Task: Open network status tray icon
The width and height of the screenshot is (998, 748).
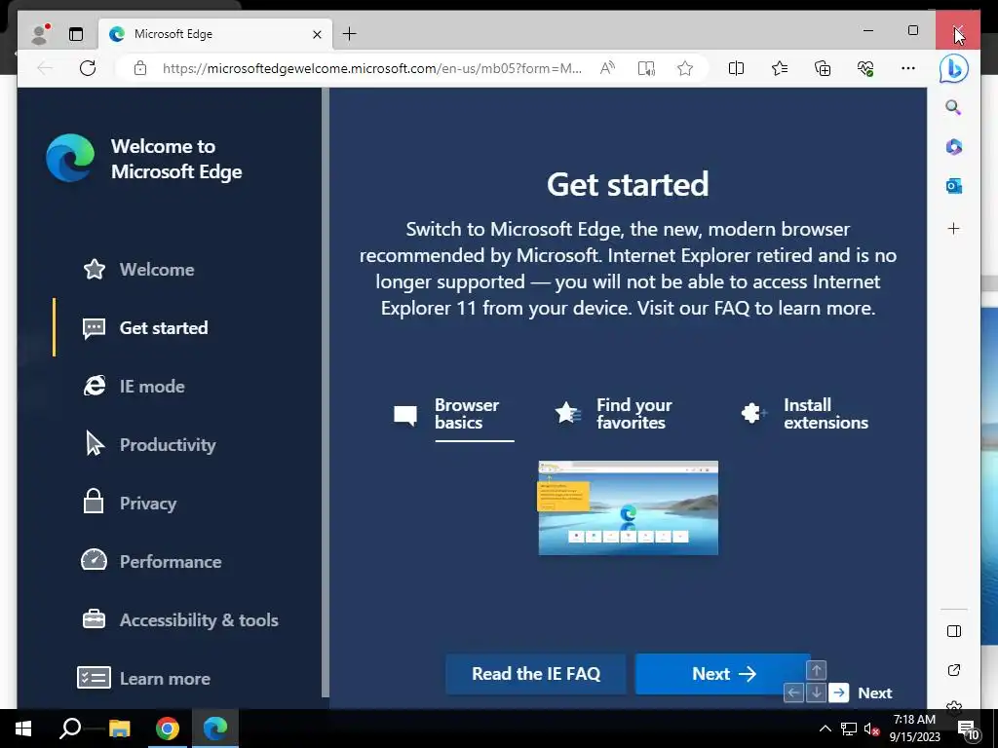Action: 849,729
